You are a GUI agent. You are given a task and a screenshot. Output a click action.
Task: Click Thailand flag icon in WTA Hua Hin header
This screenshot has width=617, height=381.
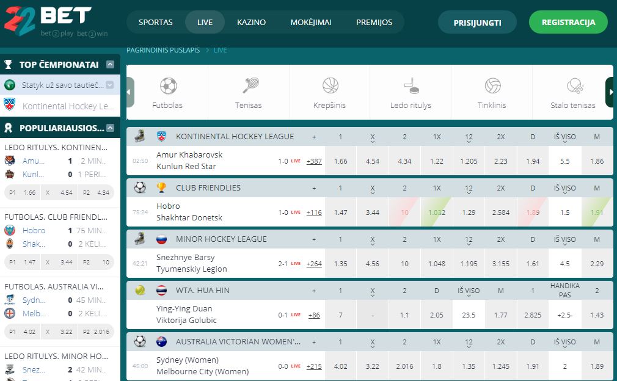pos(162,290)
